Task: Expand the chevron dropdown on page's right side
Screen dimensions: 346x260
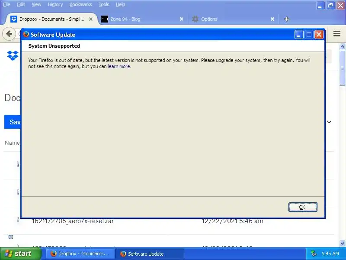Action: click(329, 122)
